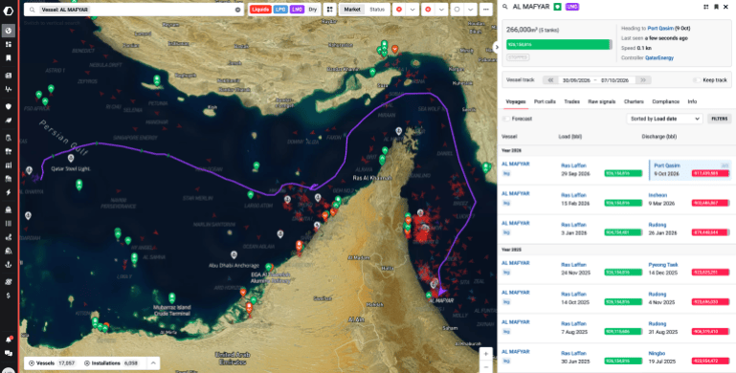Viewport: 736px width, 373px height.
Task: Shift vessel track dates forward
Action: pyautogui.click(x=643, y=80)
